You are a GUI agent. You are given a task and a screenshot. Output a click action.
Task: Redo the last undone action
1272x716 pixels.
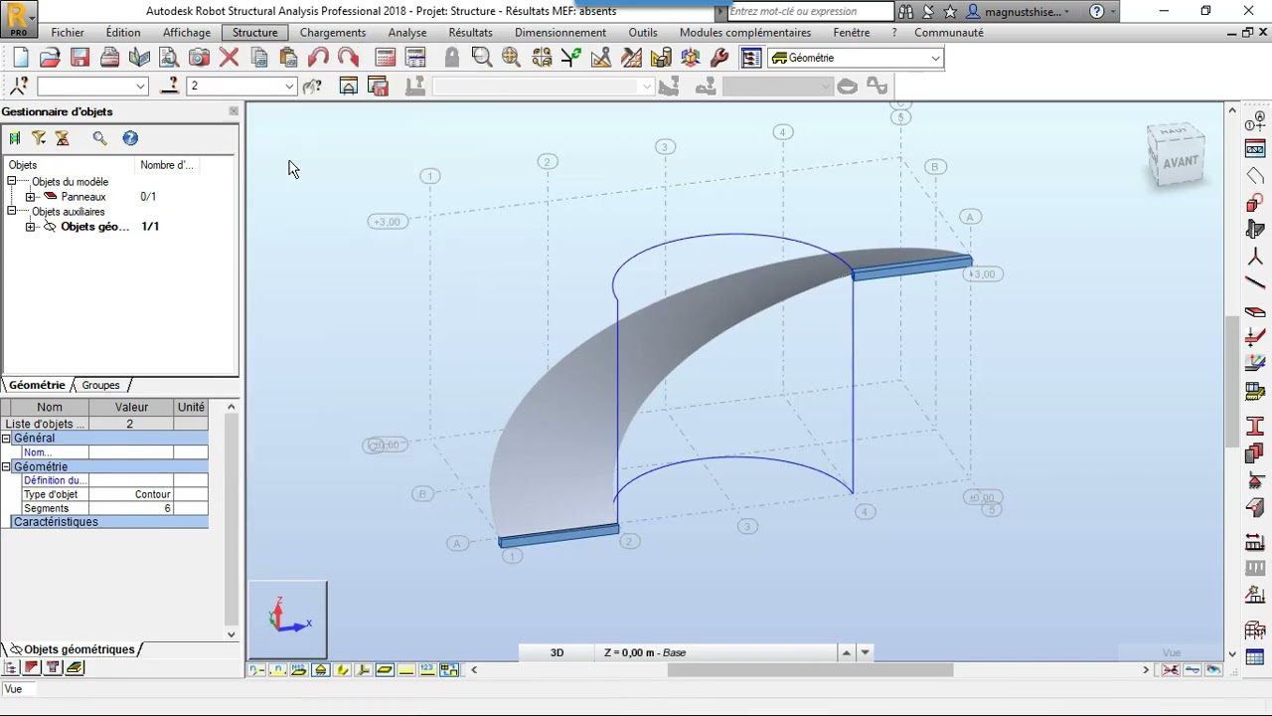click(348, 58)
